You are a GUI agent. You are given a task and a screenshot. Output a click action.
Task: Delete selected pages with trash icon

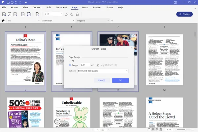pyautogui.click(x=78, y=14)
